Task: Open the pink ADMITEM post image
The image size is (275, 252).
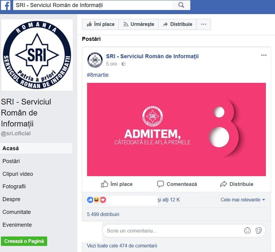Action: pos(176,129)
